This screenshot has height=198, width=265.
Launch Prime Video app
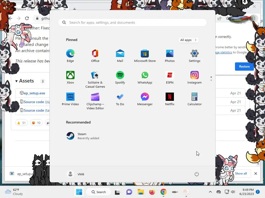click(70, 99)
